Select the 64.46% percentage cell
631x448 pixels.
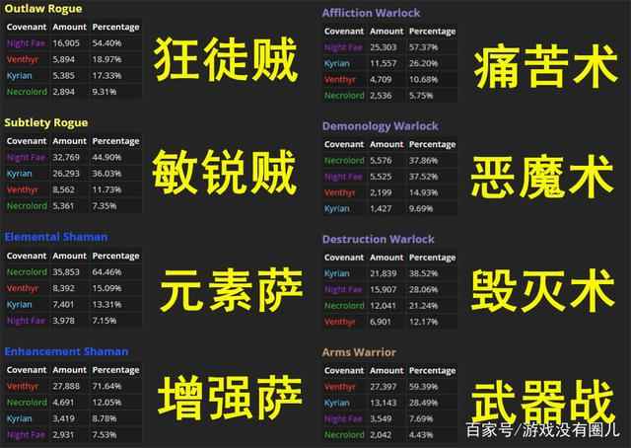pyautogui.click(x=106, y=272)
